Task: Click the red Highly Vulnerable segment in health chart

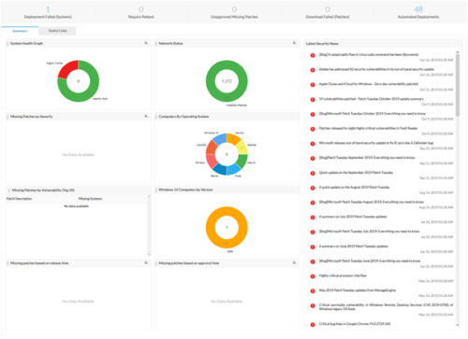Action: (66, 69)
